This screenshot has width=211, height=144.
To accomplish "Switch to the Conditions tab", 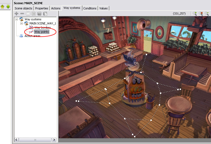I will pyautogui.click(x=90, y=8).
